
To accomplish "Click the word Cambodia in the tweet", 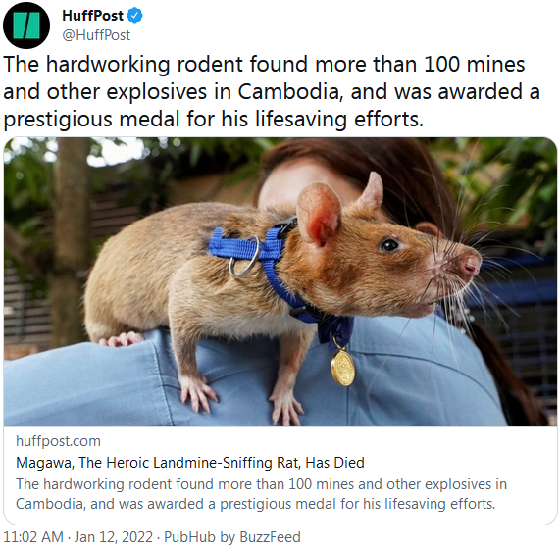I will coord(290,92).
